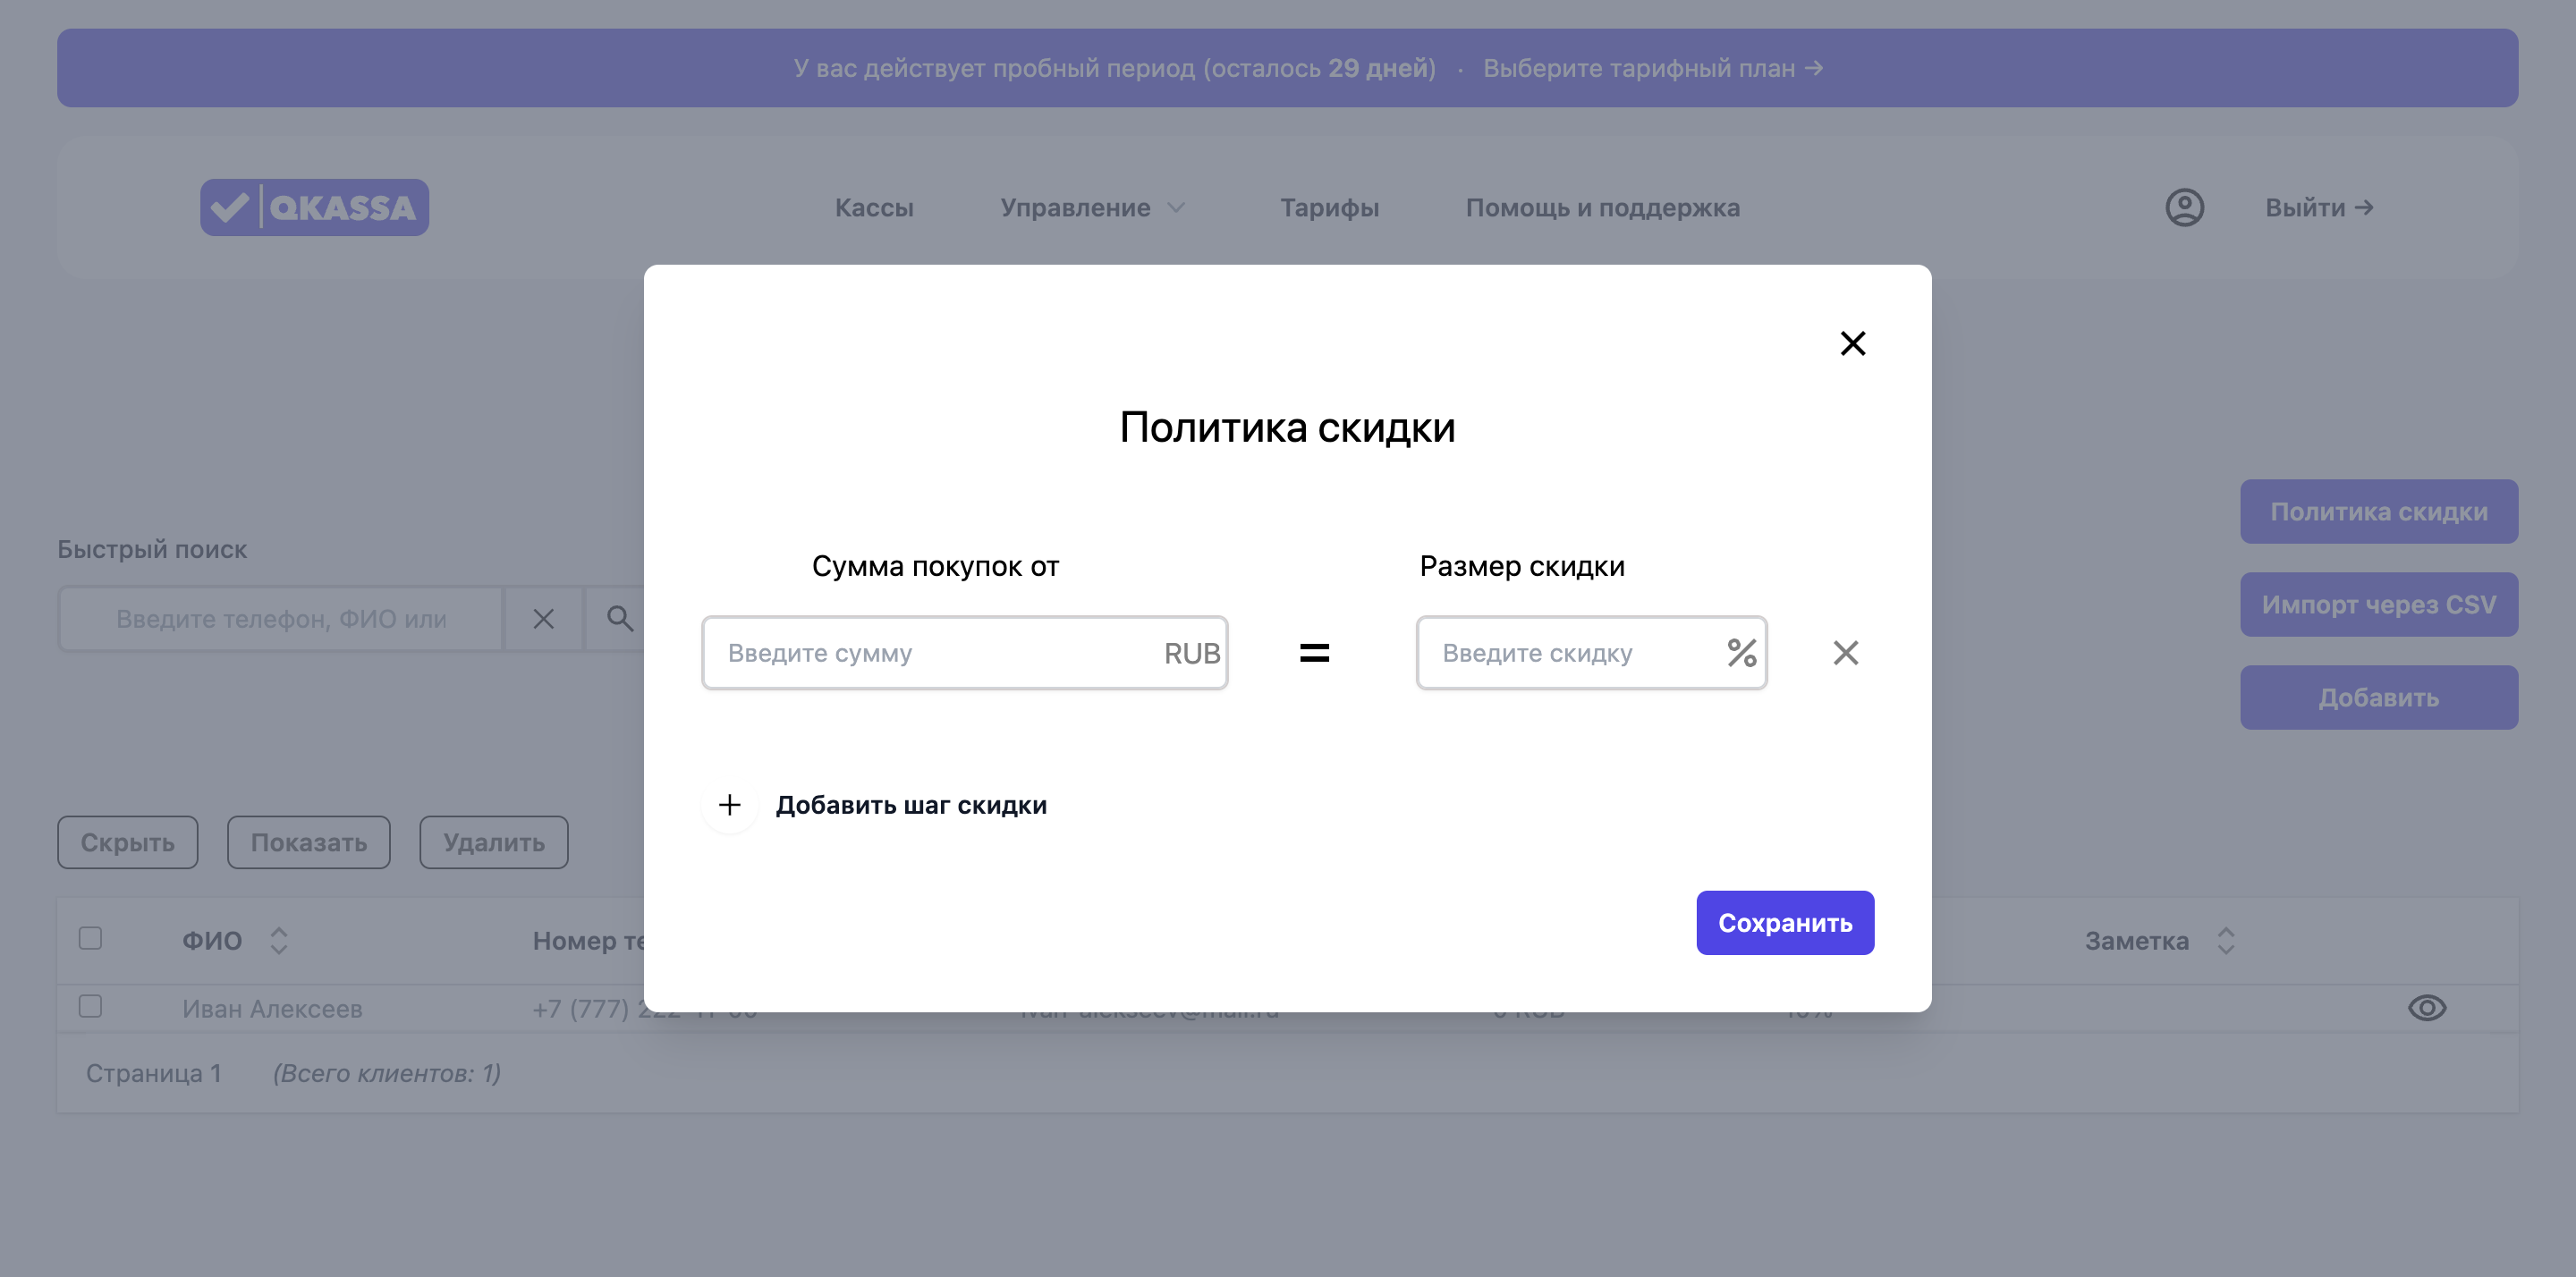Check the select-all checkbox in table header
Screen dimensions: 2576x1277
(x=90, y=938)
